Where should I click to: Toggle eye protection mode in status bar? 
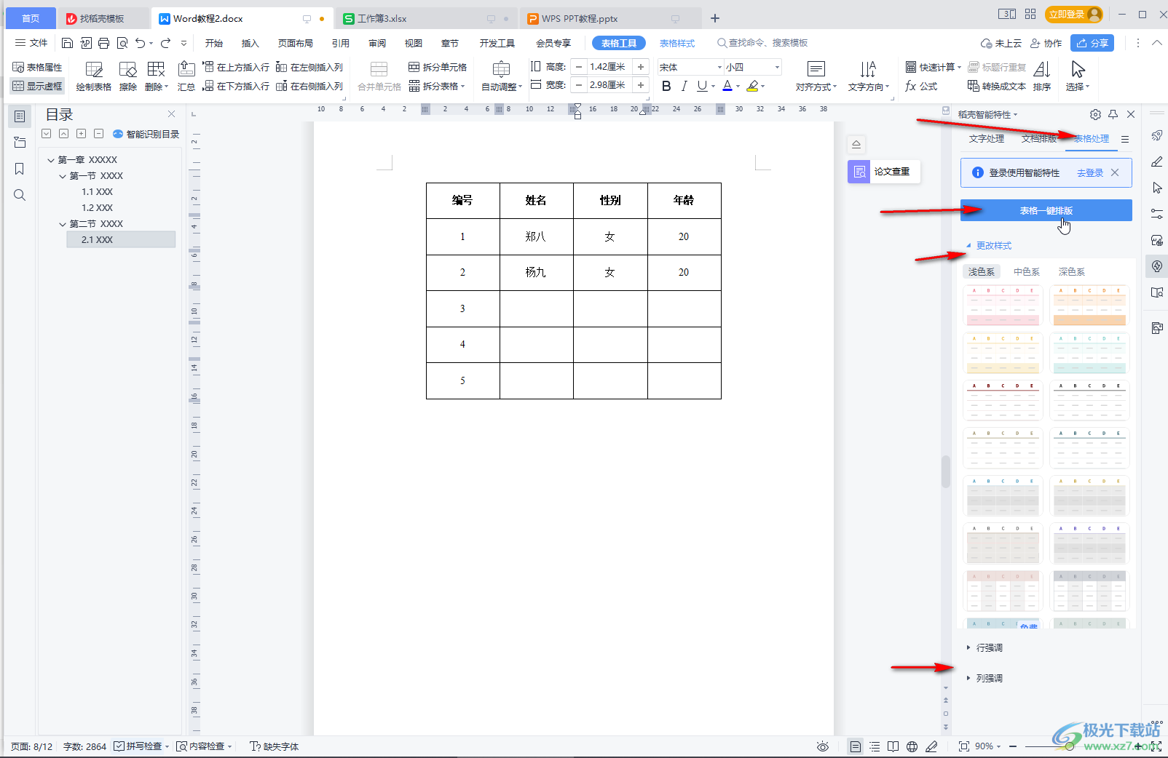823,746
